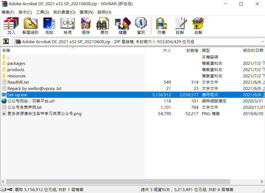The width and height of the screenshot is (265, 193).
Task: Open the 註解 (Comment) tool
Action: click(x=180, y=26)
